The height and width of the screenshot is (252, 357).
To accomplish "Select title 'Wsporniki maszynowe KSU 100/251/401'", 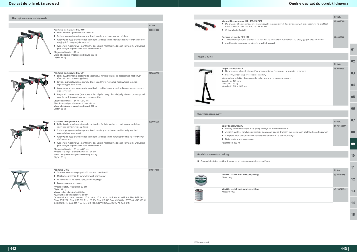I will click(242, 21).
